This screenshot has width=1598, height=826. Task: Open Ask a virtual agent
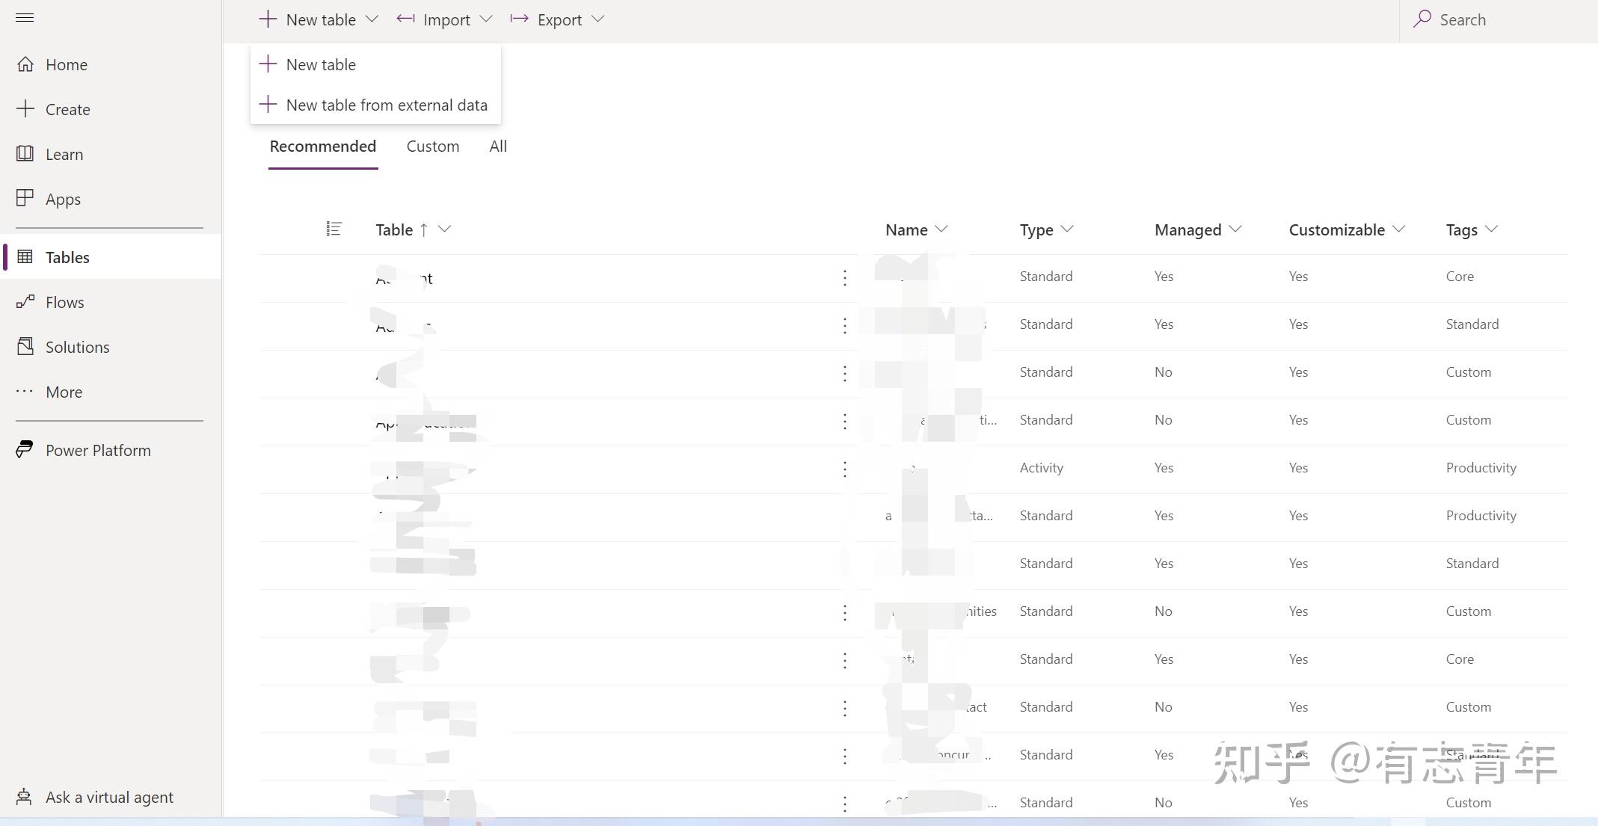click(109, 797)
